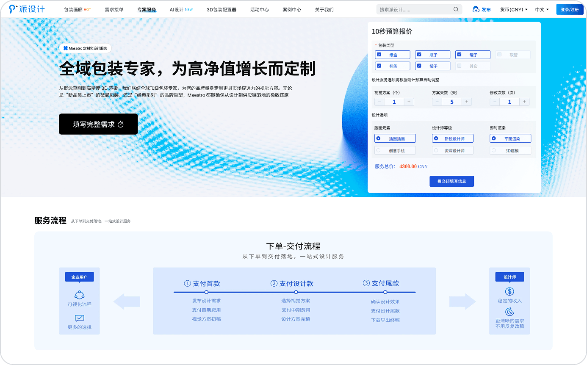This screenshot has height=365, width=587.
Task: Click the Maestro 定制化设计服务 badge icon
Action: (x=66, y=48)
